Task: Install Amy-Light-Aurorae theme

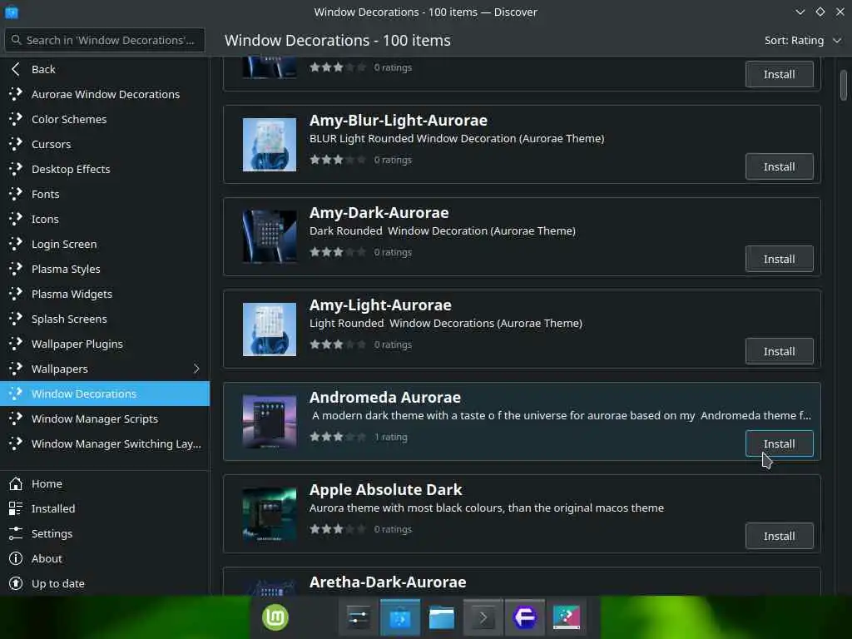Action: coord(779,352)
